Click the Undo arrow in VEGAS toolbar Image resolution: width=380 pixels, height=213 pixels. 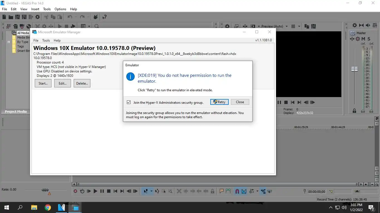click(70, 17)
